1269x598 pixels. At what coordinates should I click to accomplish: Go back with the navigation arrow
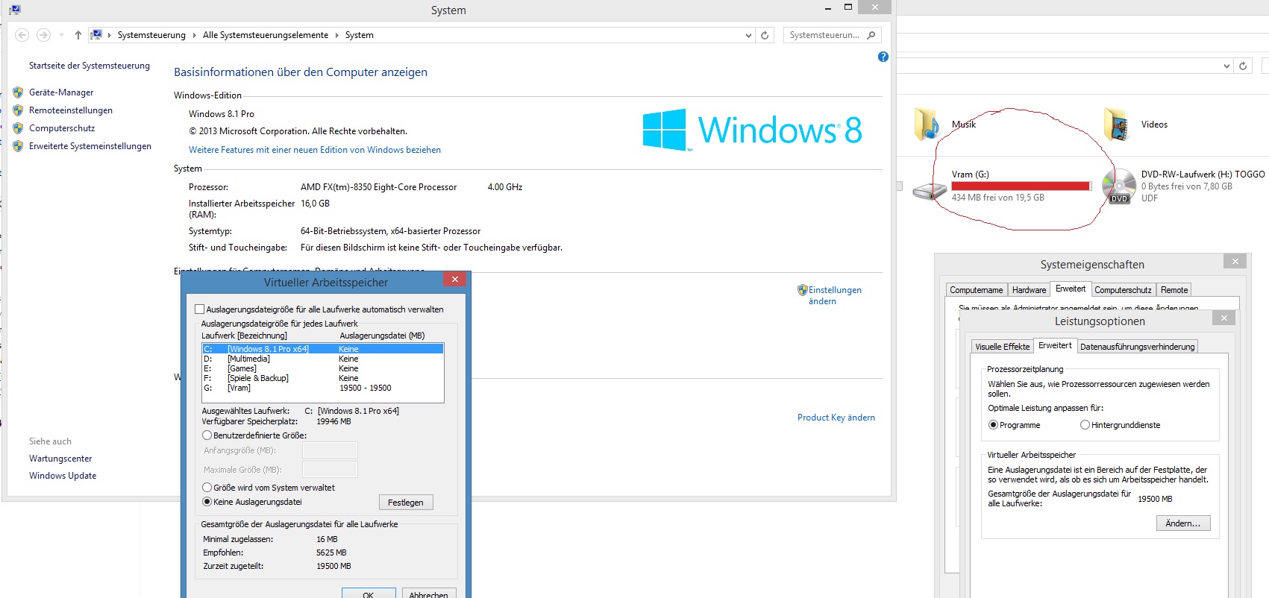coord(22,35)
